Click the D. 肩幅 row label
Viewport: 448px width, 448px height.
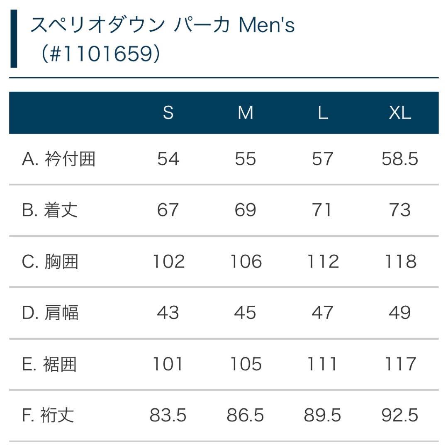click(50, 313)
